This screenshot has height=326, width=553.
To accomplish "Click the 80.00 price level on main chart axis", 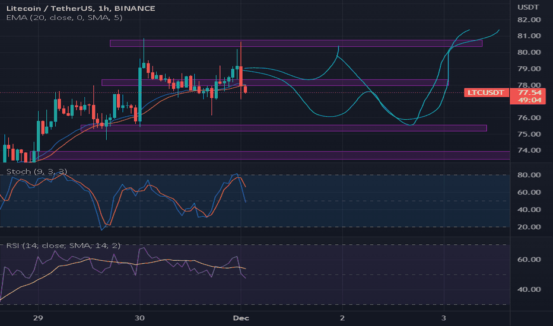I will click(529, 52).
